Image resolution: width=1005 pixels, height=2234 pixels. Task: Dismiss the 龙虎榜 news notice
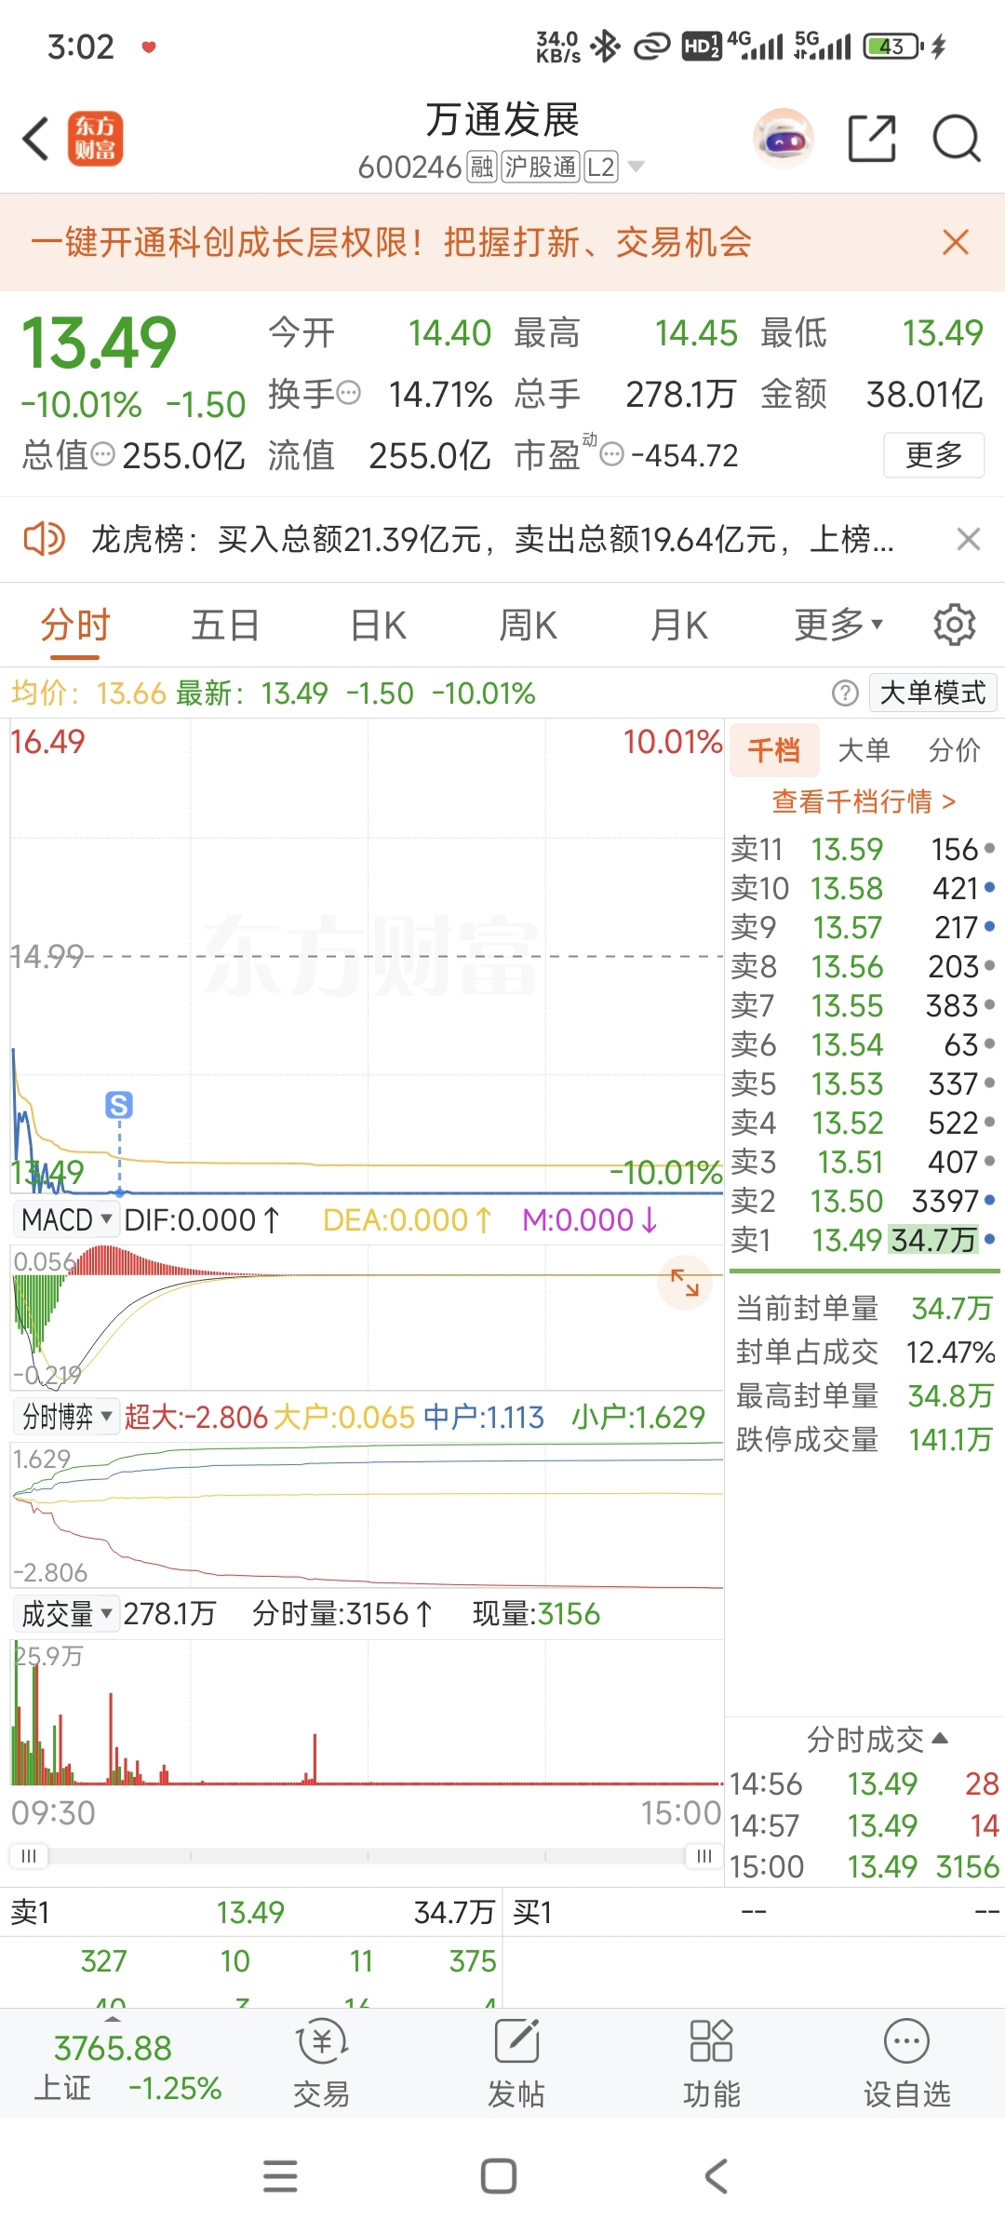point(969,539)
